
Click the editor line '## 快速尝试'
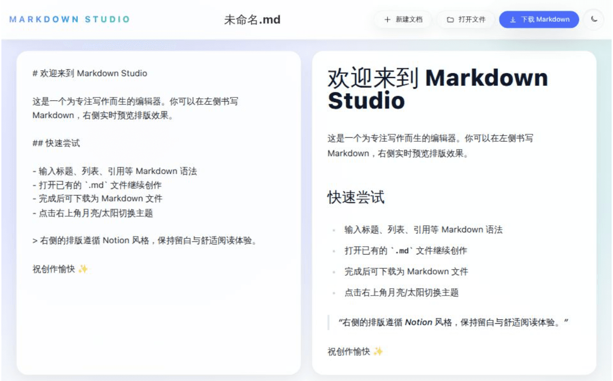pos(56,143)
